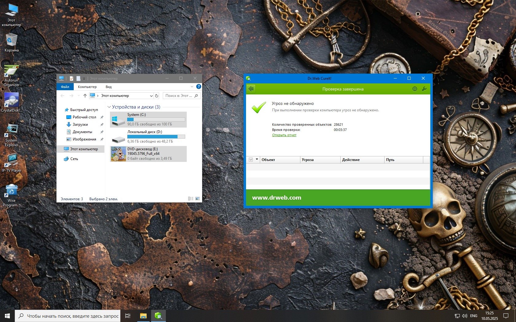Switch Explorer to details list view
The width and height of the screenshot is (516, 322).
191,199
